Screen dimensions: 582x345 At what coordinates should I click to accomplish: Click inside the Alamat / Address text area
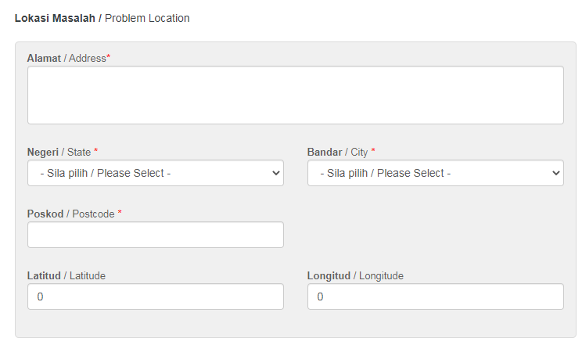click(296, 95)
